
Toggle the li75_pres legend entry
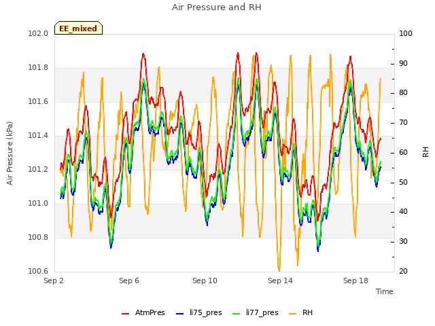(199, 312)
